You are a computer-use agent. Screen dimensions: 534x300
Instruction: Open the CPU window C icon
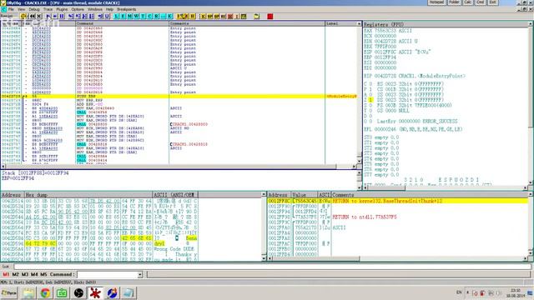click(x=149, y=16)
